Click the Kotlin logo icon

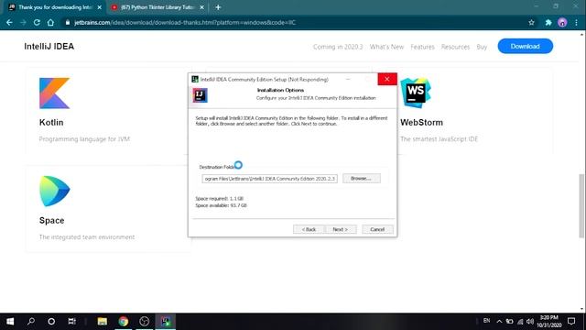(x=55, y=93)
